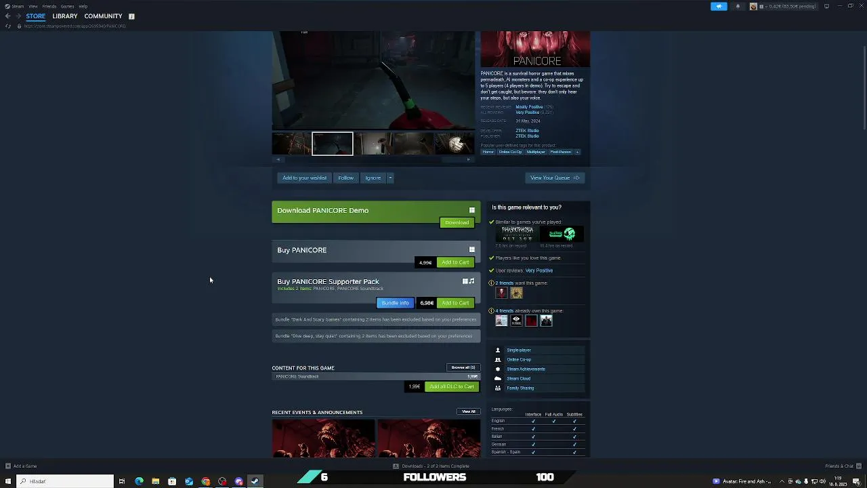Reload the store page
The width and height of the screenshot is (867, 488).
[8, 26]
